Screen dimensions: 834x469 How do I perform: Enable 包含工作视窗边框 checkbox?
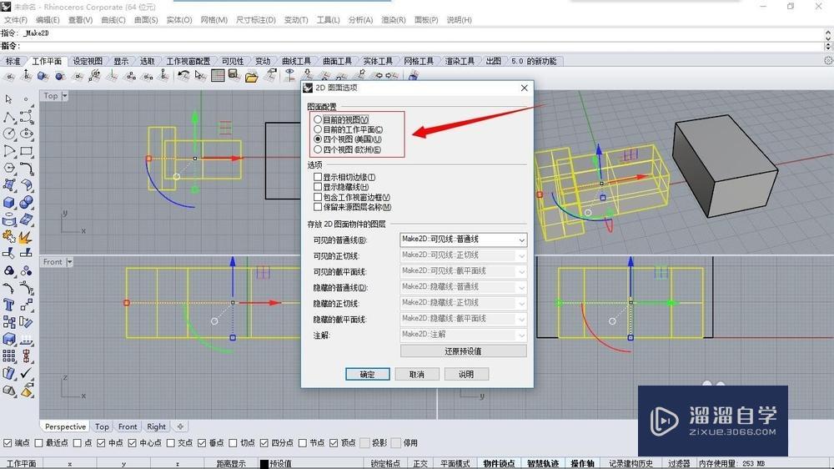[x=318, y=197]
